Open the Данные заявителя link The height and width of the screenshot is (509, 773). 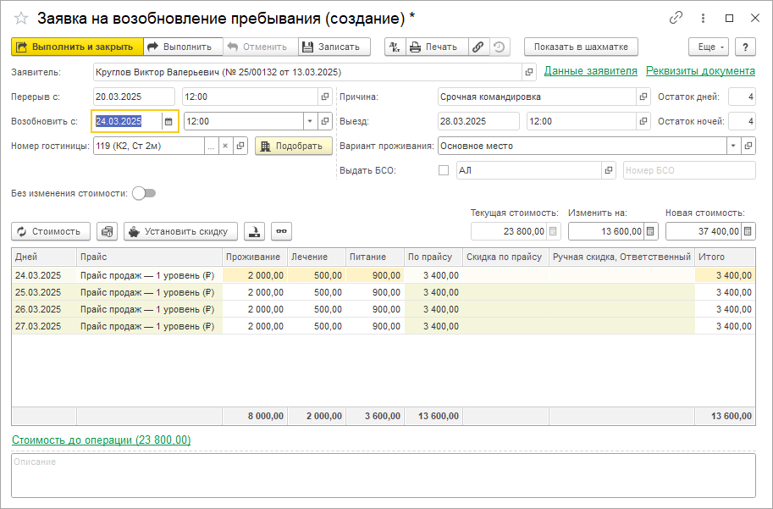[x=590, y=71]
